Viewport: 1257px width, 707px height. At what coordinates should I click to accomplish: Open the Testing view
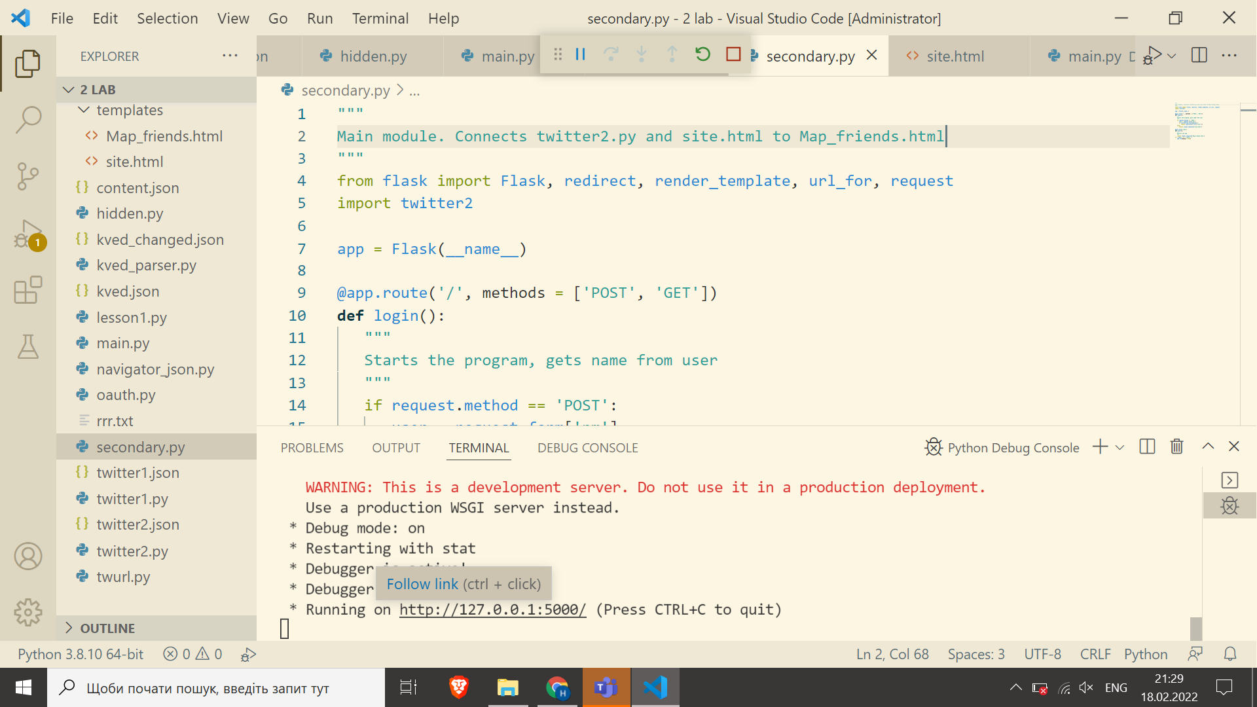pos(28,347)
